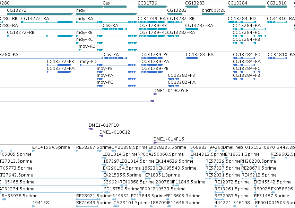Image resolution: width=295 pixels, height=208 pixels.
Task: Click the CG13272-RB transcript label
Action: 21,33
